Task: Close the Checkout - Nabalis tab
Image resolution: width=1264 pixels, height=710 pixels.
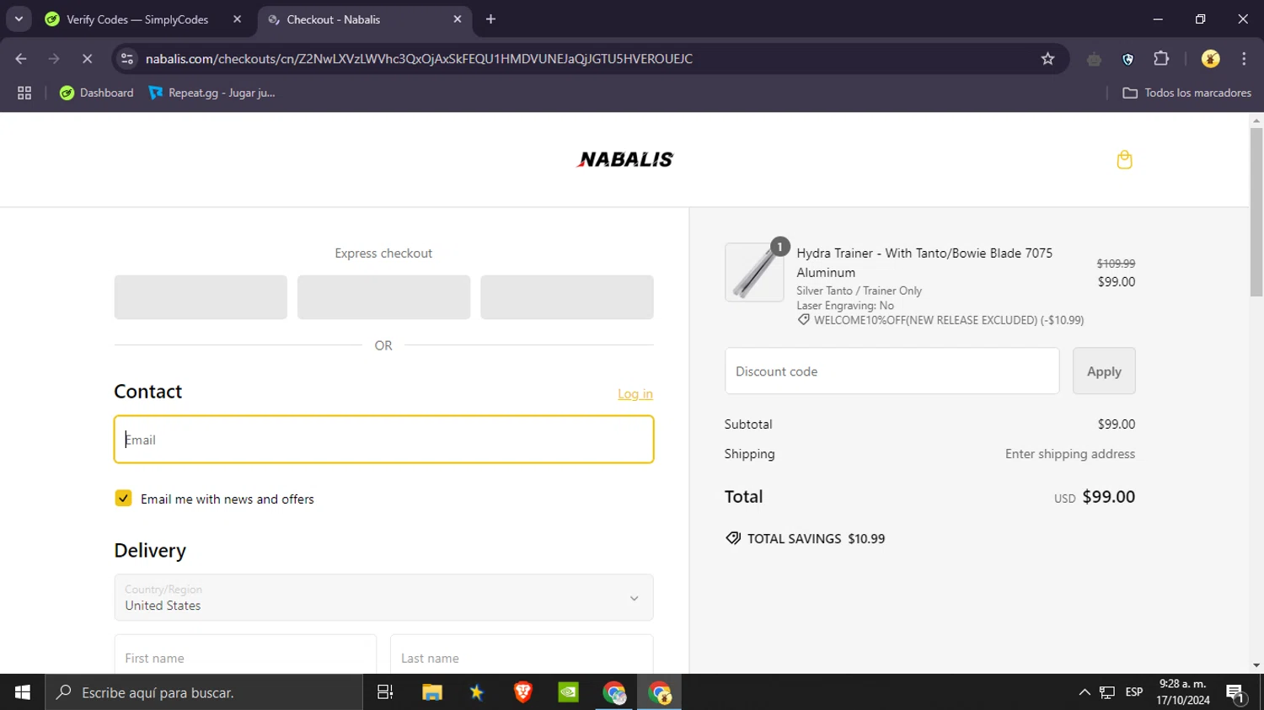Action: pos(458,19)
